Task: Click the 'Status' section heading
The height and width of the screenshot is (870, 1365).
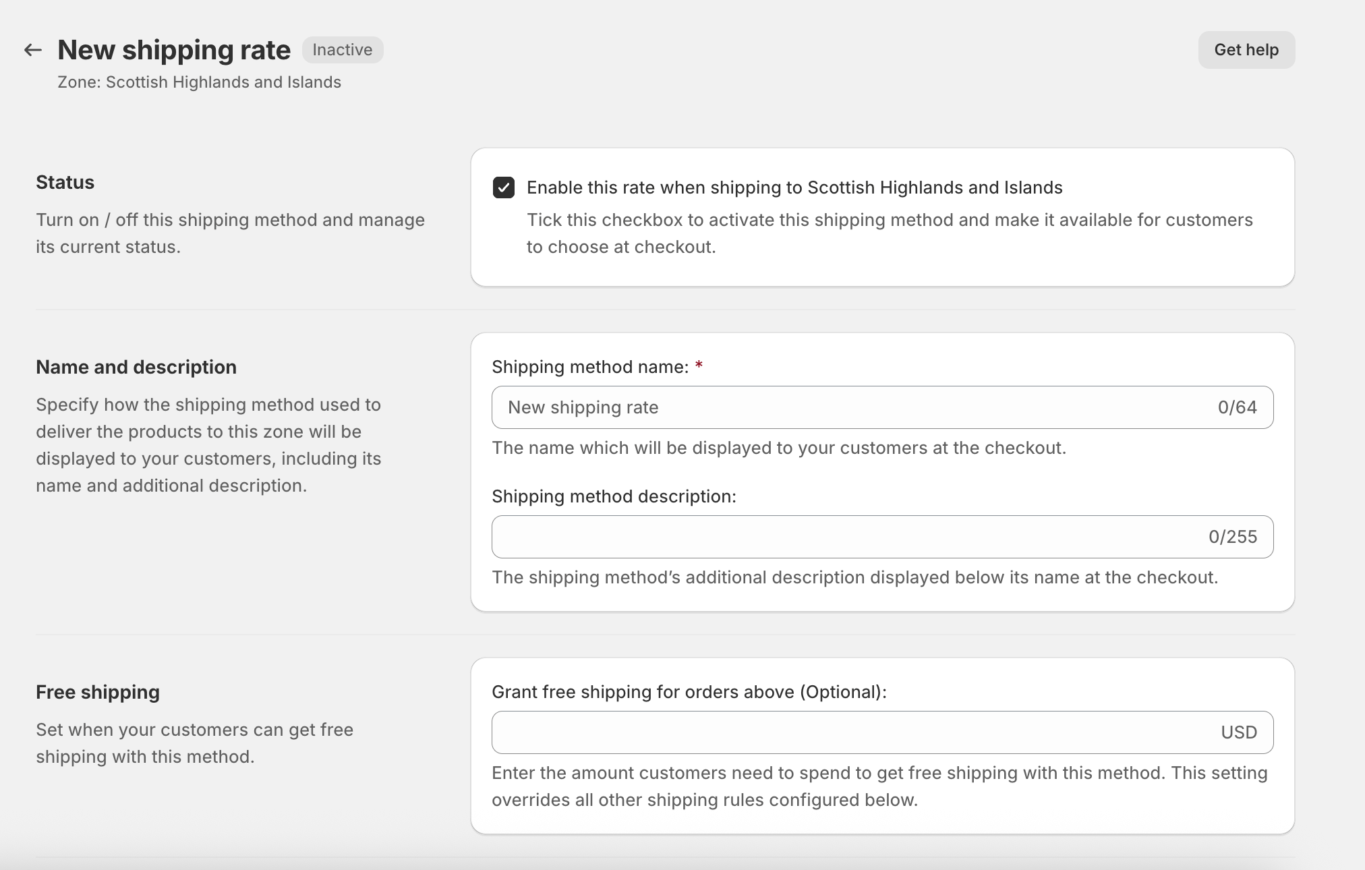Action: [65, 182]
